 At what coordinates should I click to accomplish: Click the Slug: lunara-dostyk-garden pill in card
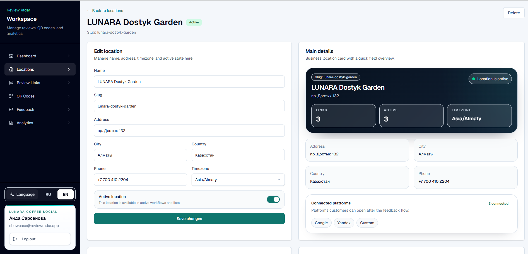(x=336, y=77)
